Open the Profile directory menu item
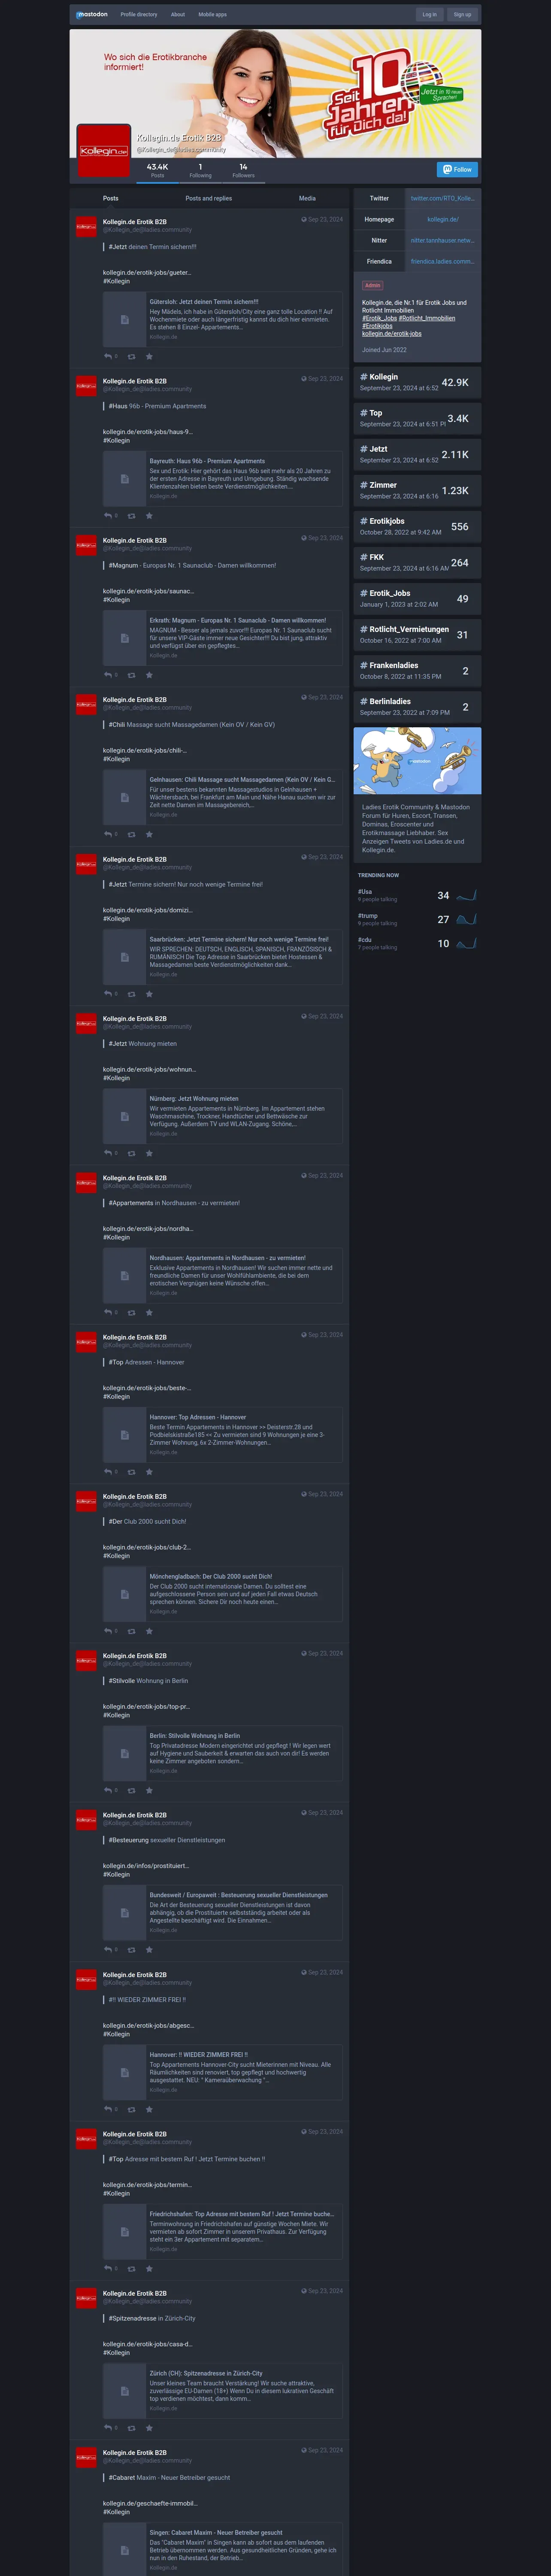551x2576 pixels. (139, 14)
